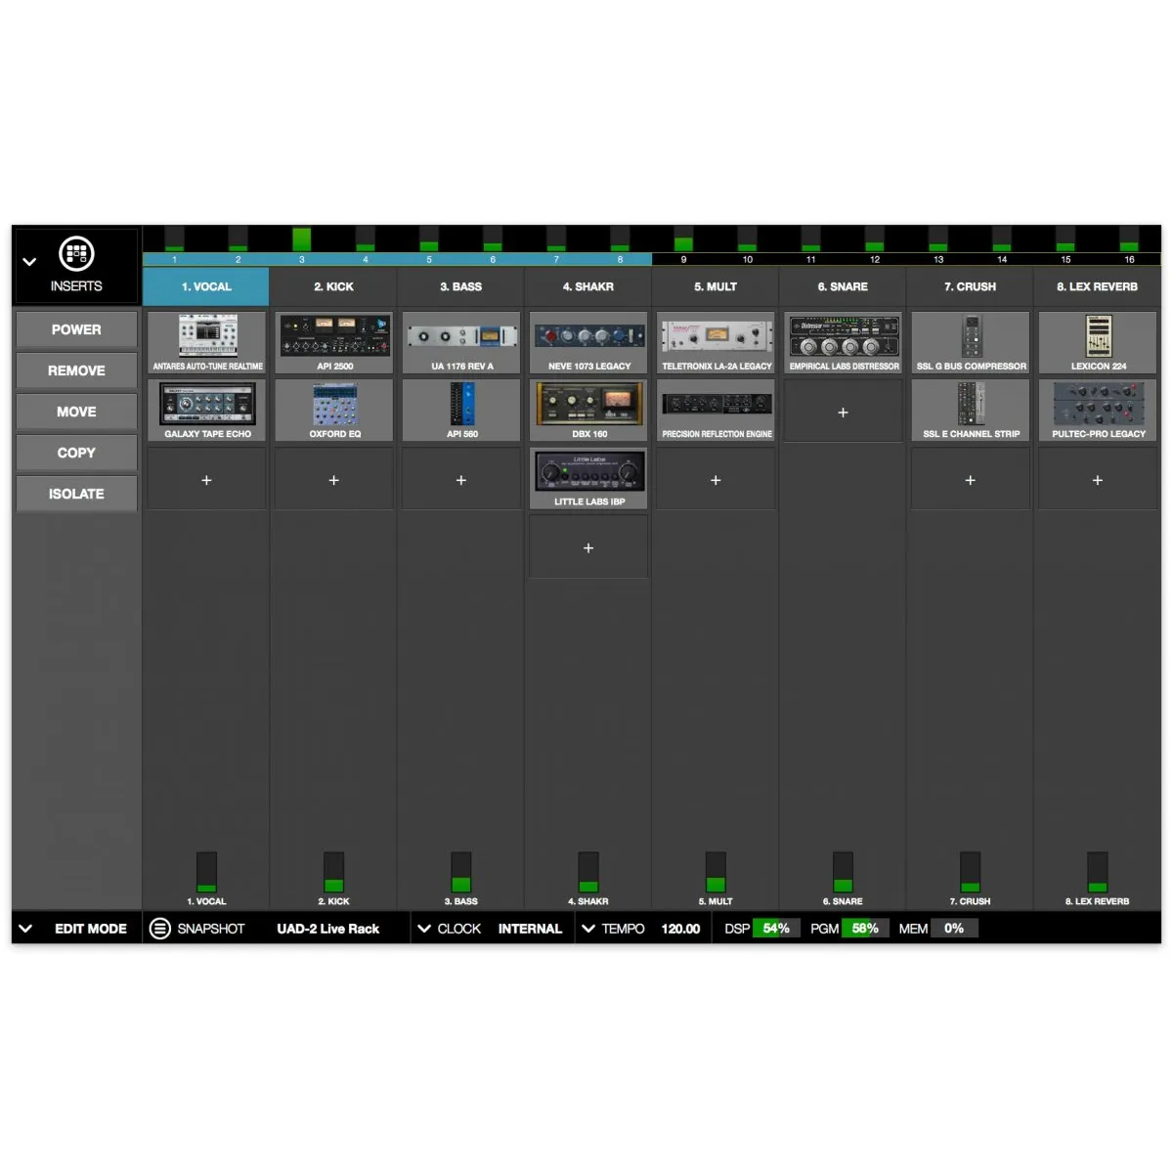The width and height of the screenshot is (1173, 1173).
Task: Add insert plugin to the Mult channel
Action: point(716,480)
